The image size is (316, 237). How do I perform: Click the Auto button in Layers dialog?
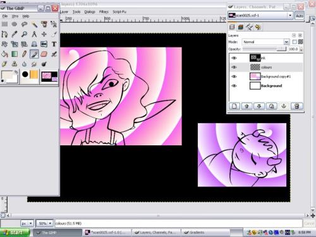tap(300, 16)
